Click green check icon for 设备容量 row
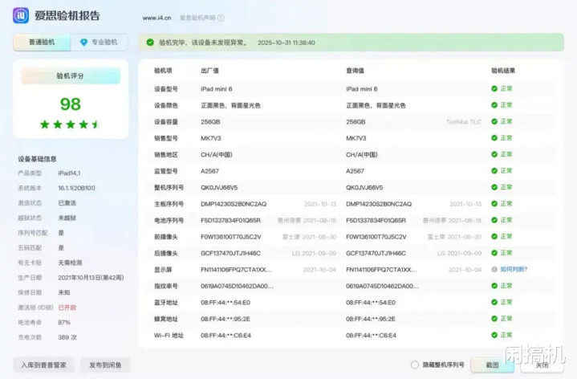The height and width of the screenshot is (379, 577). 494,121
